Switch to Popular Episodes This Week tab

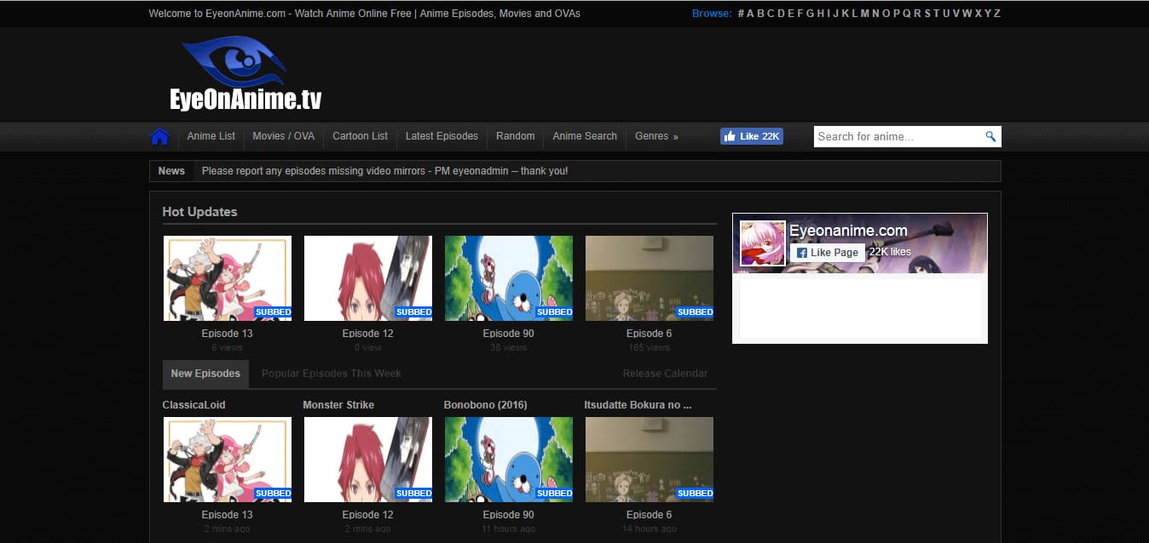coord(331,374)
